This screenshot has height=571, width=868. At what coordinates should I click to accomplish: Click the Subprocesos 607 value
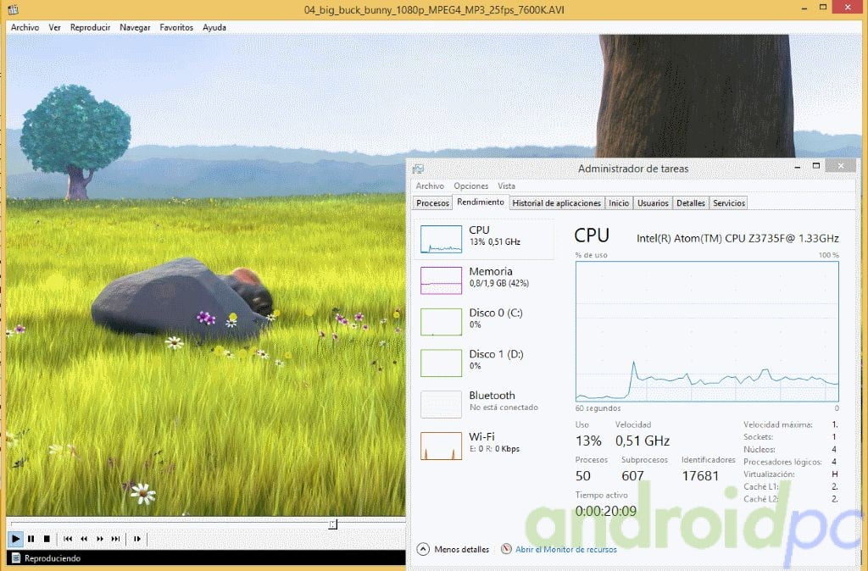(632, 476)
